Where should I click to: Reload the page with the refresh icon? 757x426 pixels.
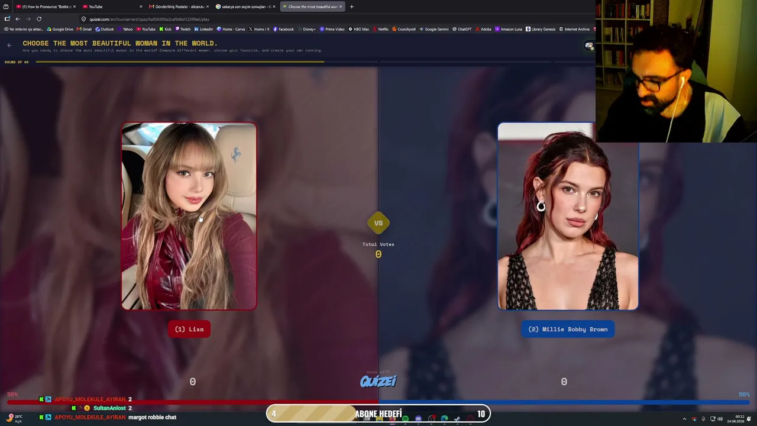click(x=39, y=19)
